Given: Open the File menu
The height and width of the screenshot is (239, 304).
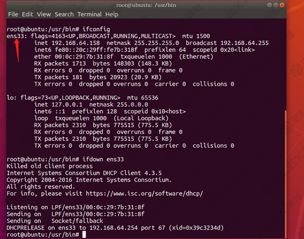Looking at the screenshot, I should [13, 14].
